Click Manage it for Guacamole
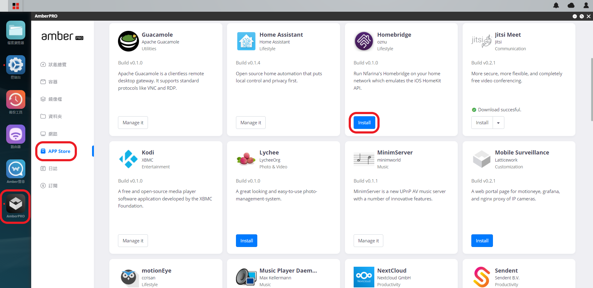This screenshot has height=288, width=593. (133, 123)
